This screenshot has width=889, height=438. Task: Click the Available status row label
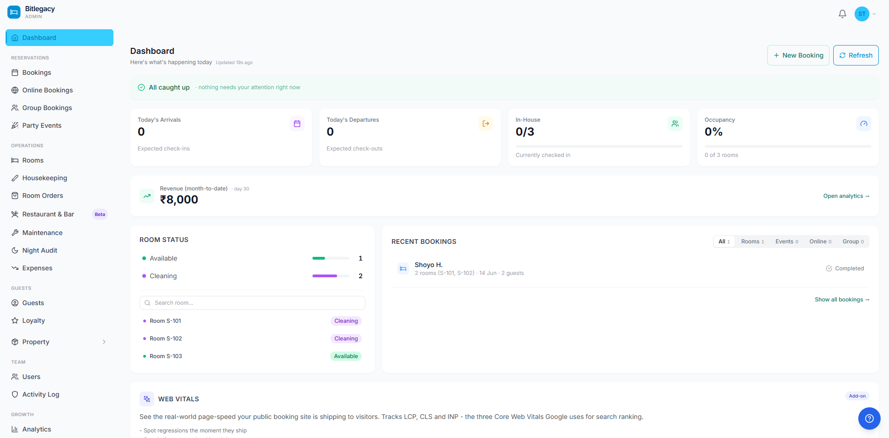click(163, 258)
